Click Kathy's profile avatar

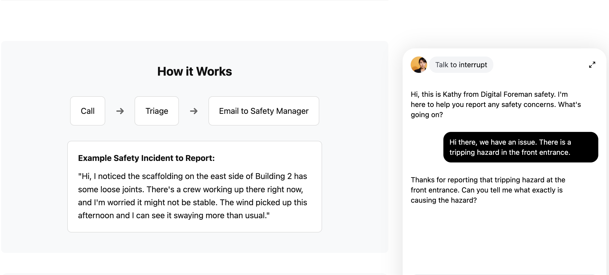coord(419,65)
